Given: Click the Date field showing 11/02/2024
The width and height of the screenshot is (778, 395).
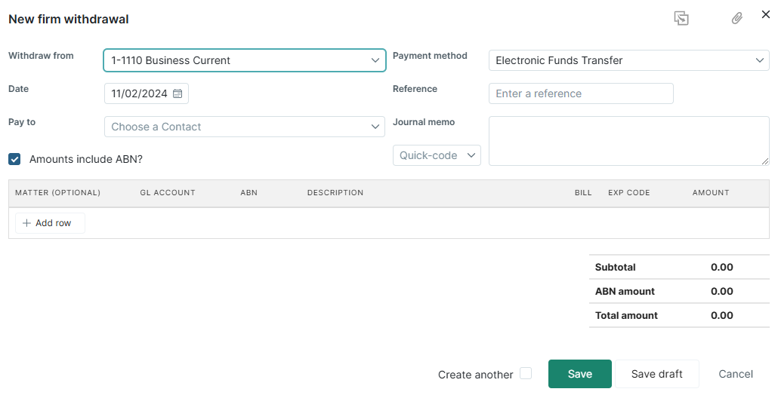Looking at the screenshot, I should (x=147, y=93).
